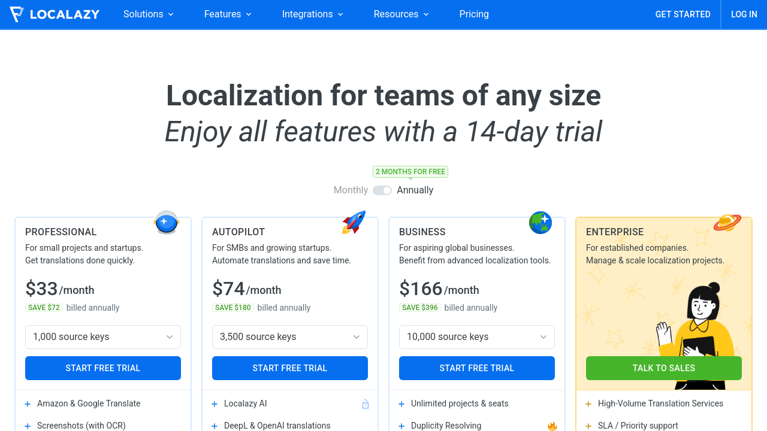This screenshot has height=431, width=767.
Task: Expand the Duplicity Resolving feature
Action: (x=440, y=426)
